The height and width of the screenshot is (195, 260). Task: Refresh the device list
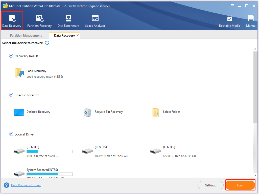(47, 43)
